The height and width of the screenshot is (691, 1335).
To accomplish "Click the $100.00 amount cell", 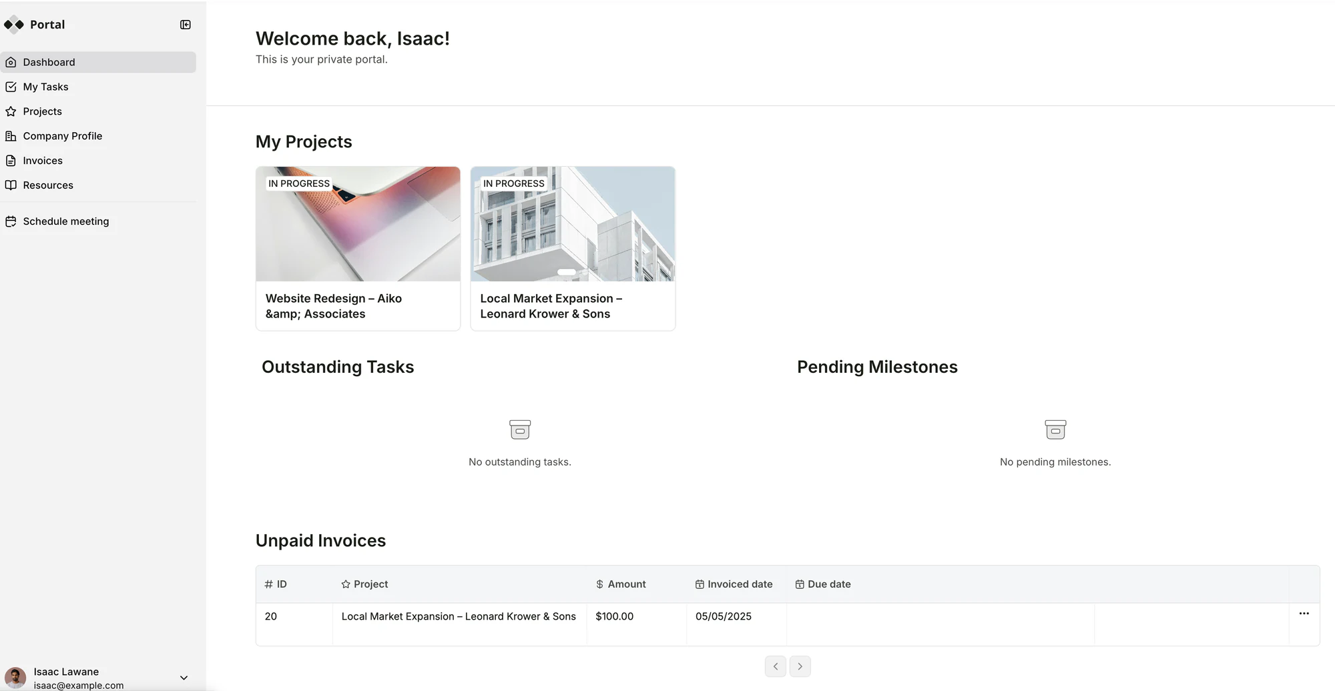I will pos(637,624).
